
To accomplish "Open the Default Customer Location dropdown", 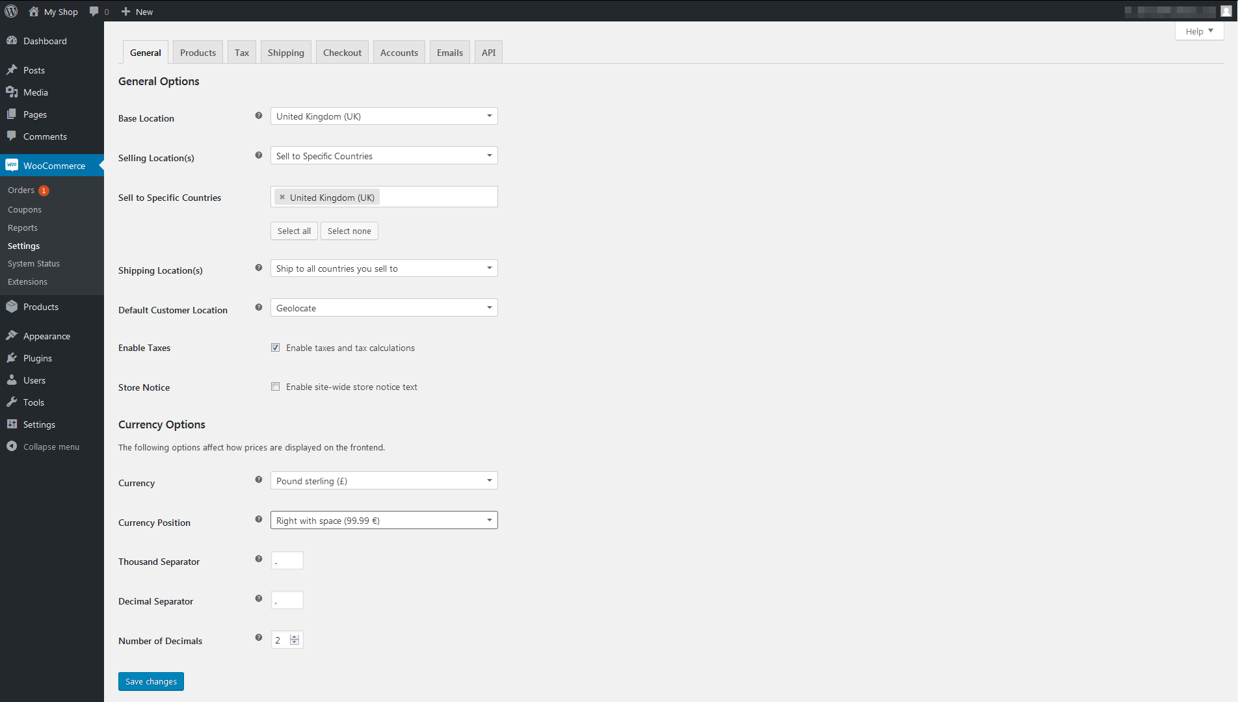I will click(x=384, y=308).
